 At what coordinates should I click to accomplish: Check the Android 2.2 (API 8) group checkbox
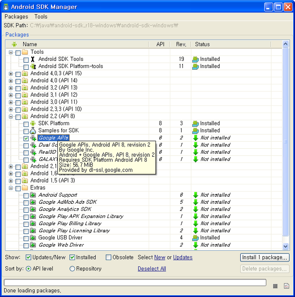click(x=18, y=117)
